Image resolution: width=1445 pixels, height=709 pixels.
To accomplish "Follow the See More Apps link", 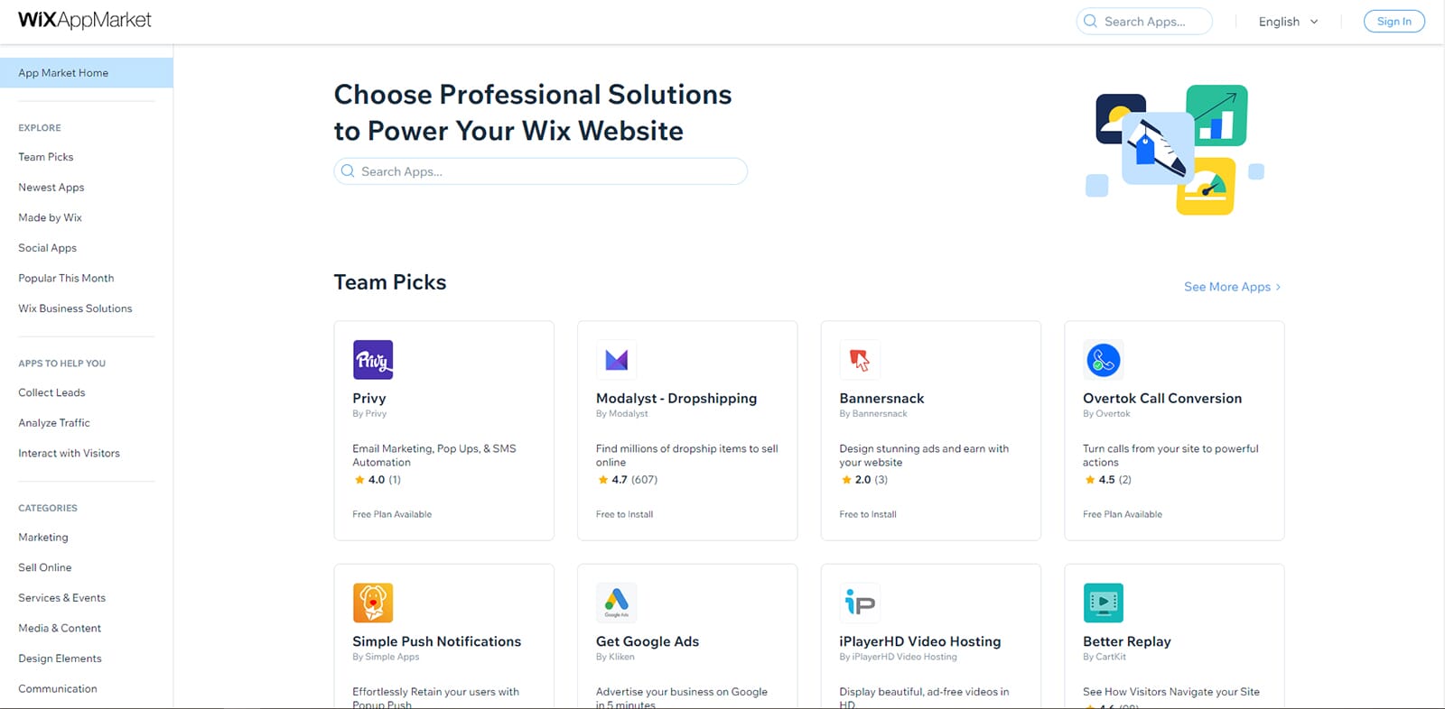I will pos(1232,287).
